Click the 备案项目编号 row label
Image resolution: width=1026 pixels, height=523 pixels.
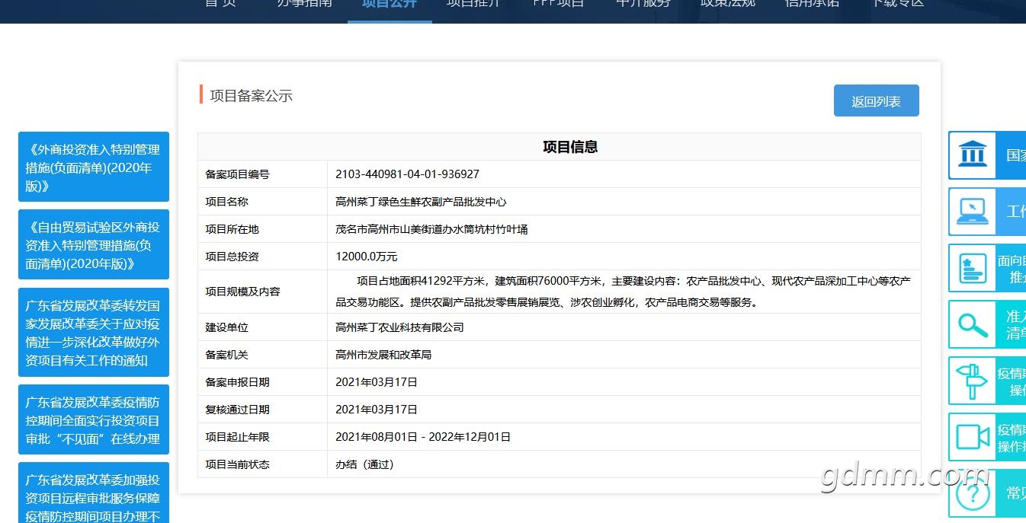click(237, 174)
